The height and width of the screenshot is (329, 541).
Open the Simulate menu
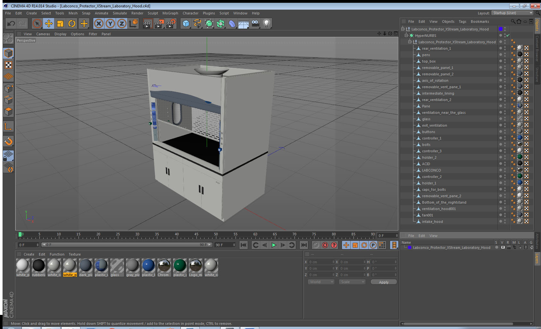120,13
